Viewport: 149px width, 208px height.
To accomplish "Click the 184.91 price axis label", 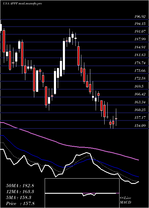I will coord(139,47).
